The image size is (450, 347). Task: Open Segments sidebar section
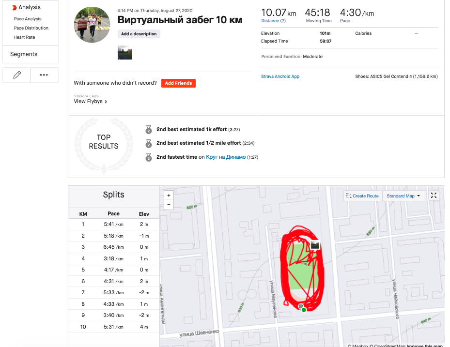tap(24, 54)
